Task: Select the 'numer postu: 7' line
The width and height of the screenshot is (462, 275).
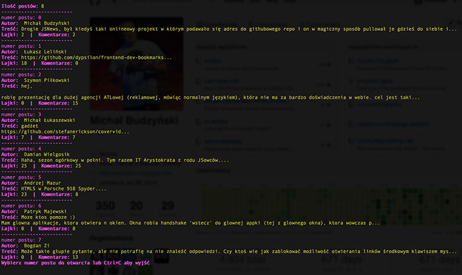Action: (x=21, y=240)
